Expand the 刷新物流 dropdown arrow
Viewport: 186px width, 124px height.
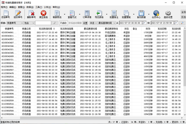[65, 14]
